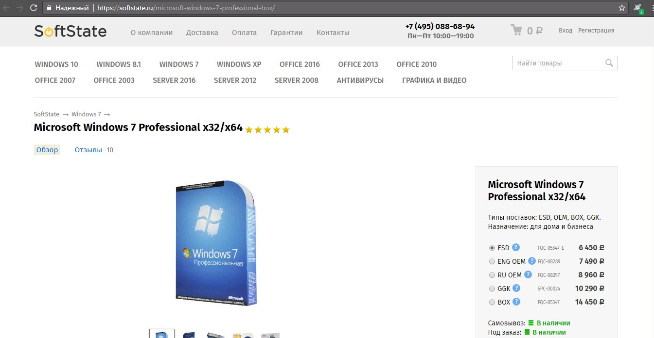Select the BOX radio option
This screenshot has width=654, height=338.
tap(492, 302)
